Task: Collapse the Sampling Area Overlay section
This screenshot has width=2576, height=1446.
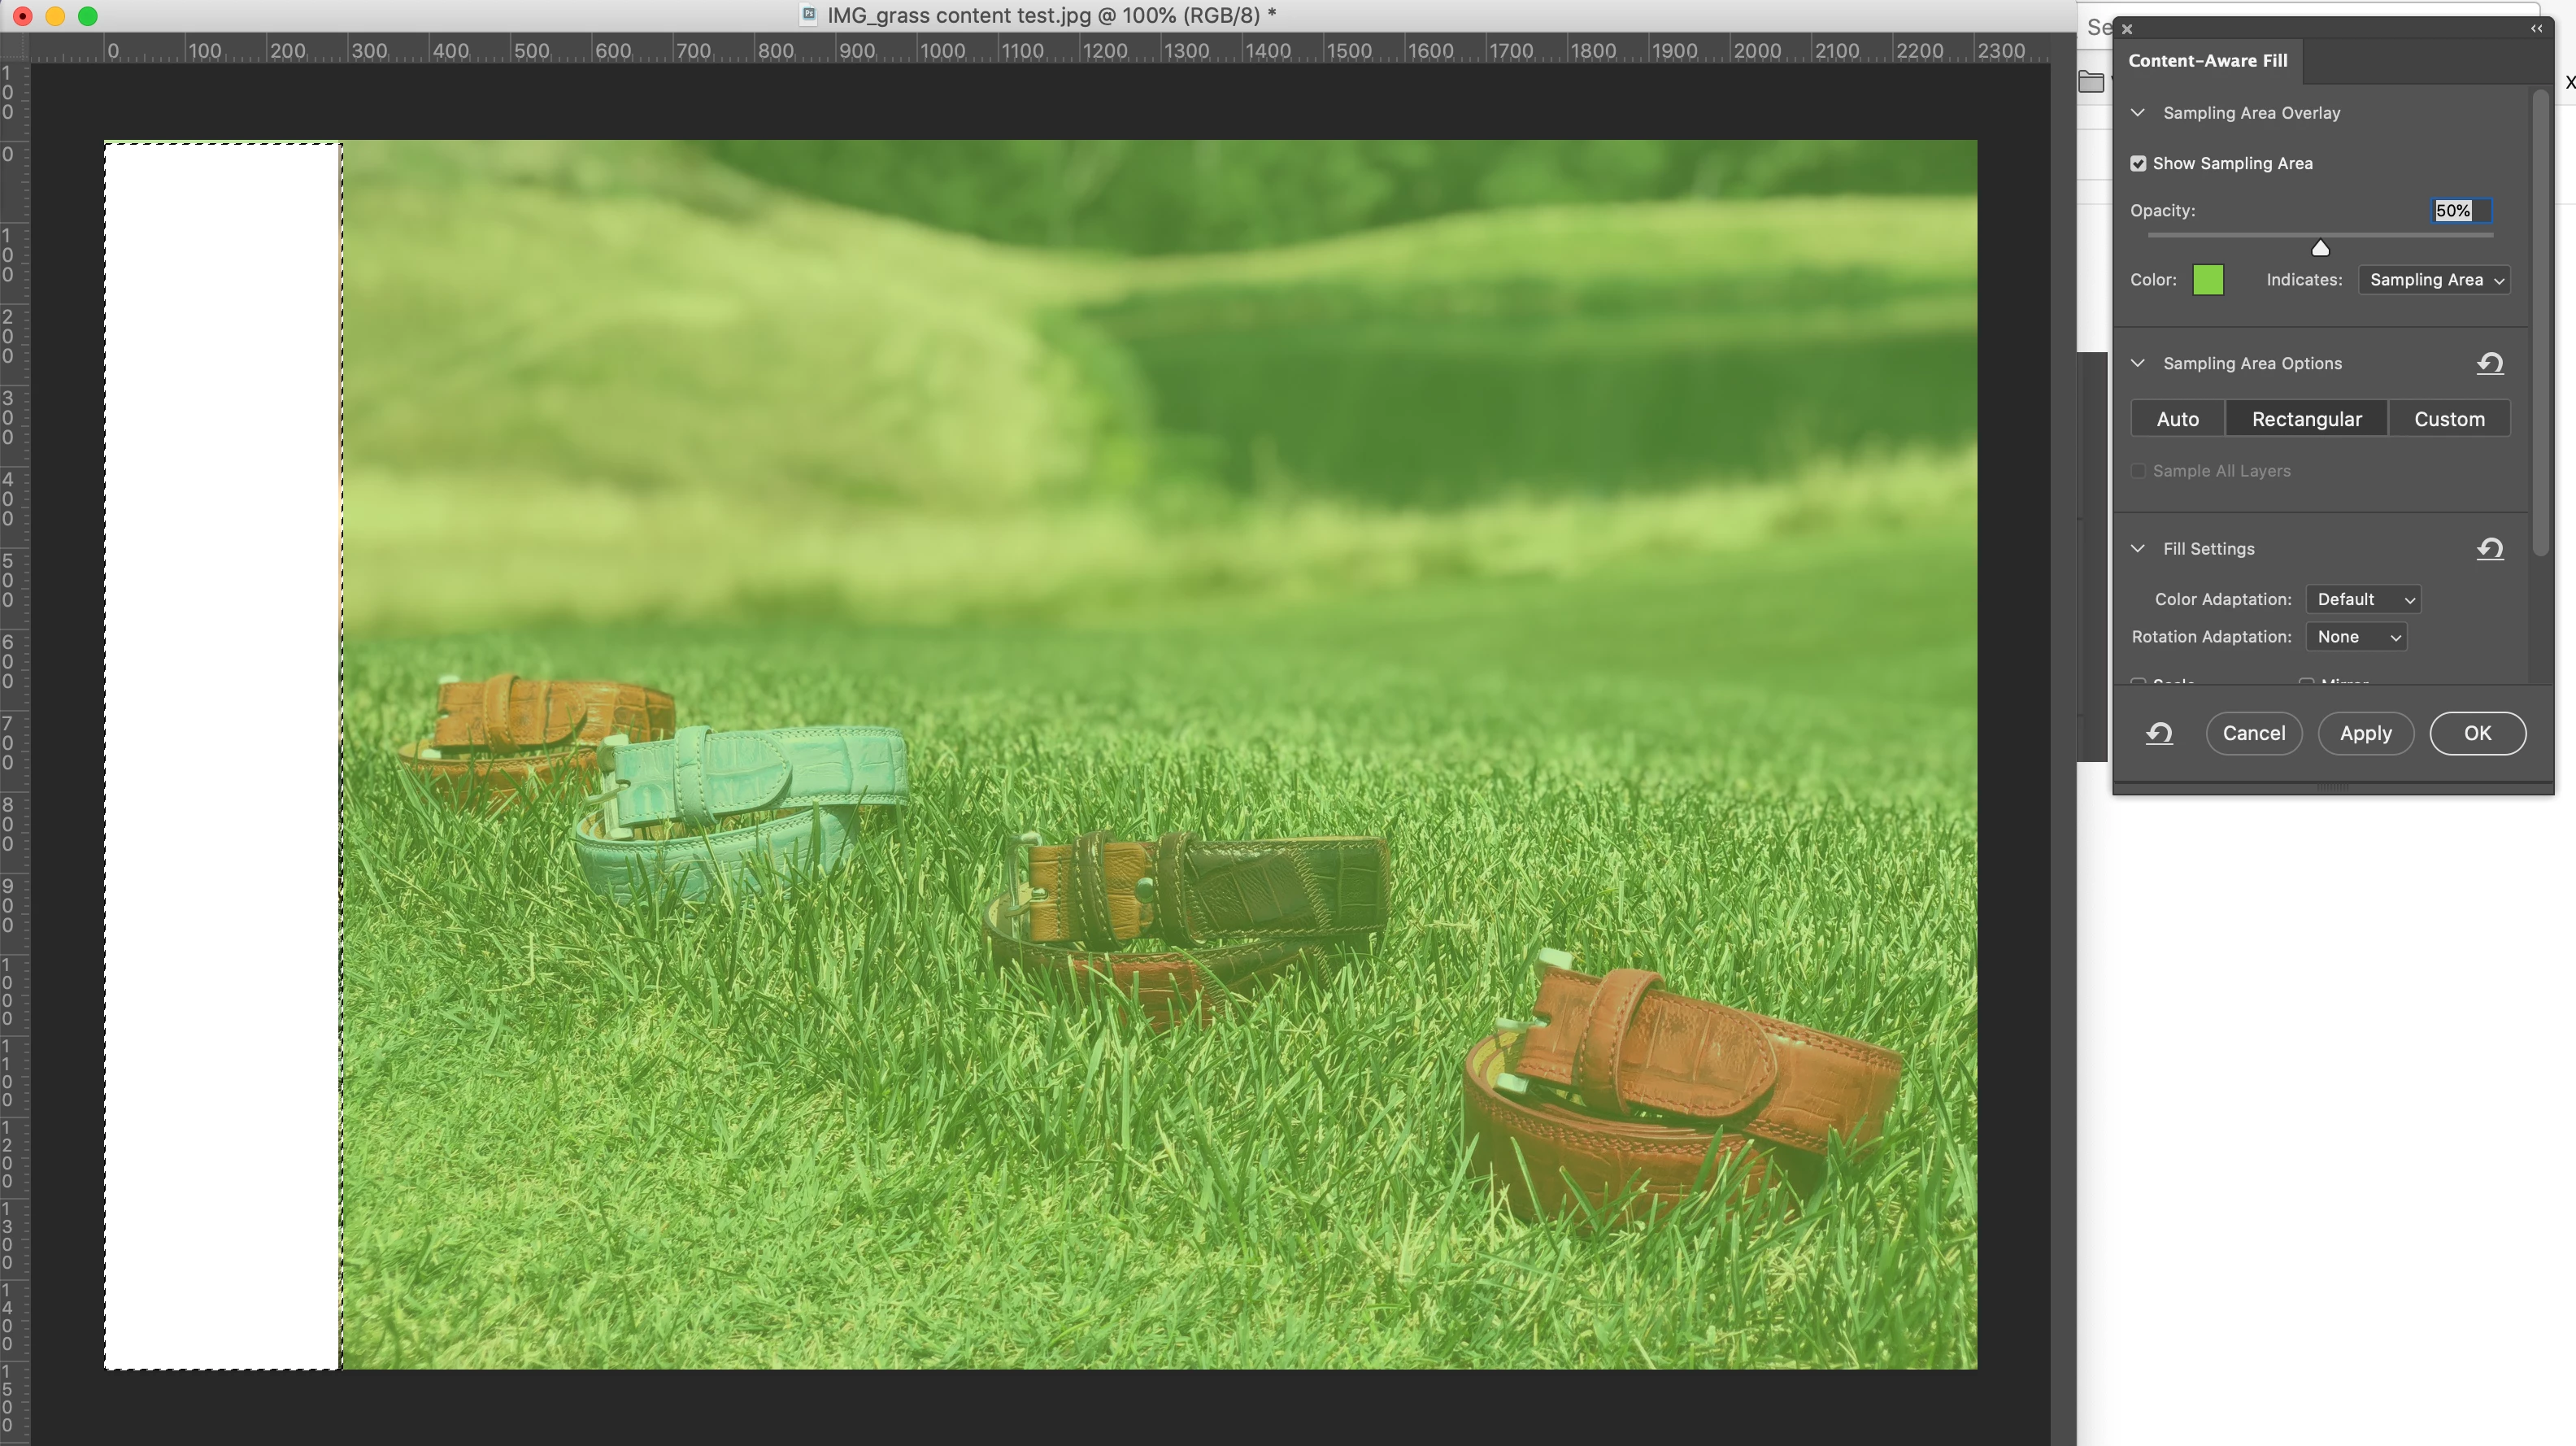Action: tap(2138, 113)
